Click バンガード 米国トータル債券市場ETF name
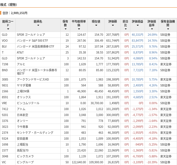 (x=37, y=72)
